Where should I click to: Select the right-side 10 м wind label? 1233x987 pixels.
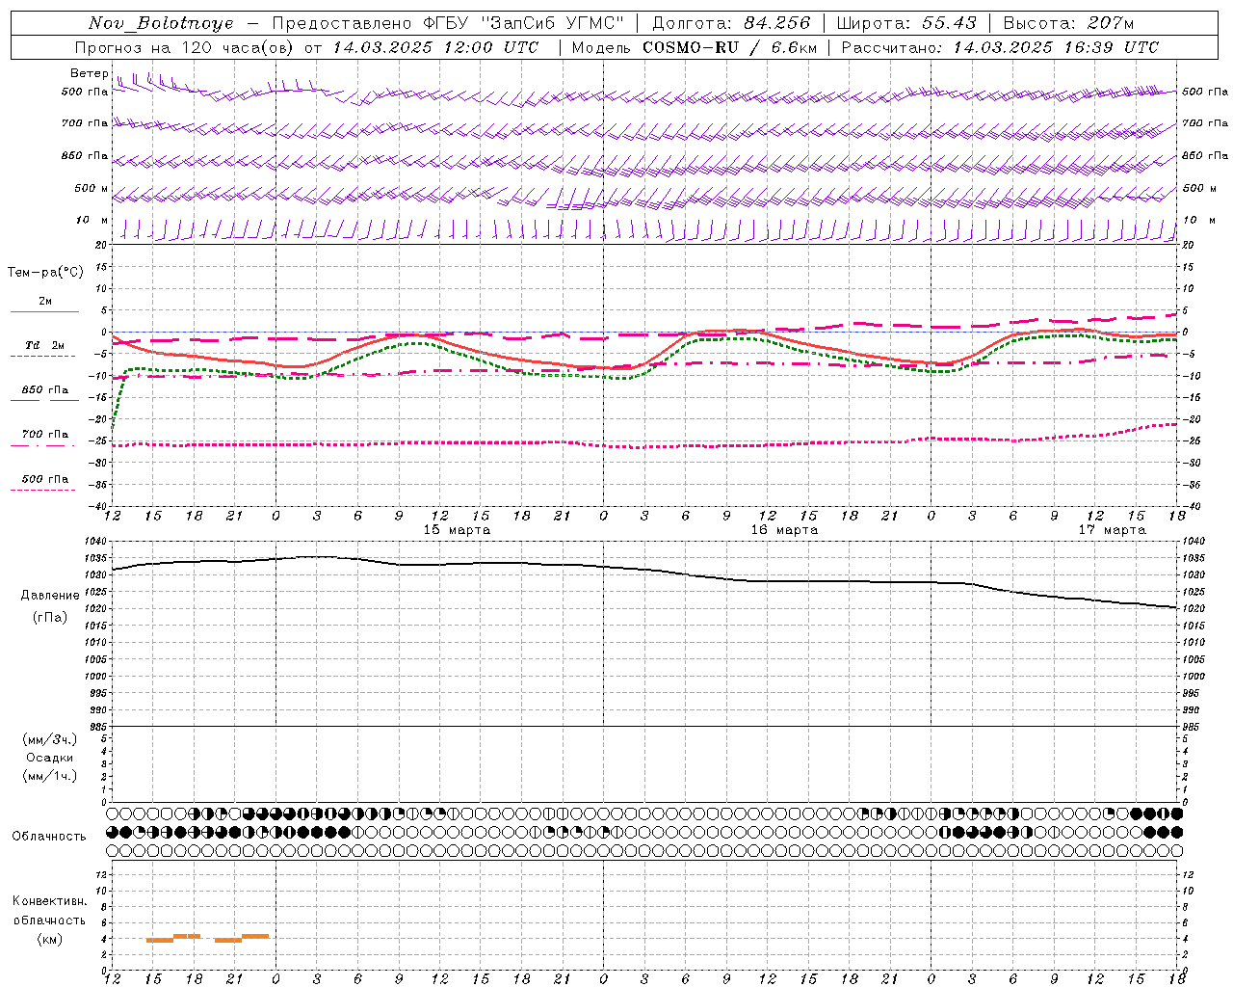click(1199, 221)
